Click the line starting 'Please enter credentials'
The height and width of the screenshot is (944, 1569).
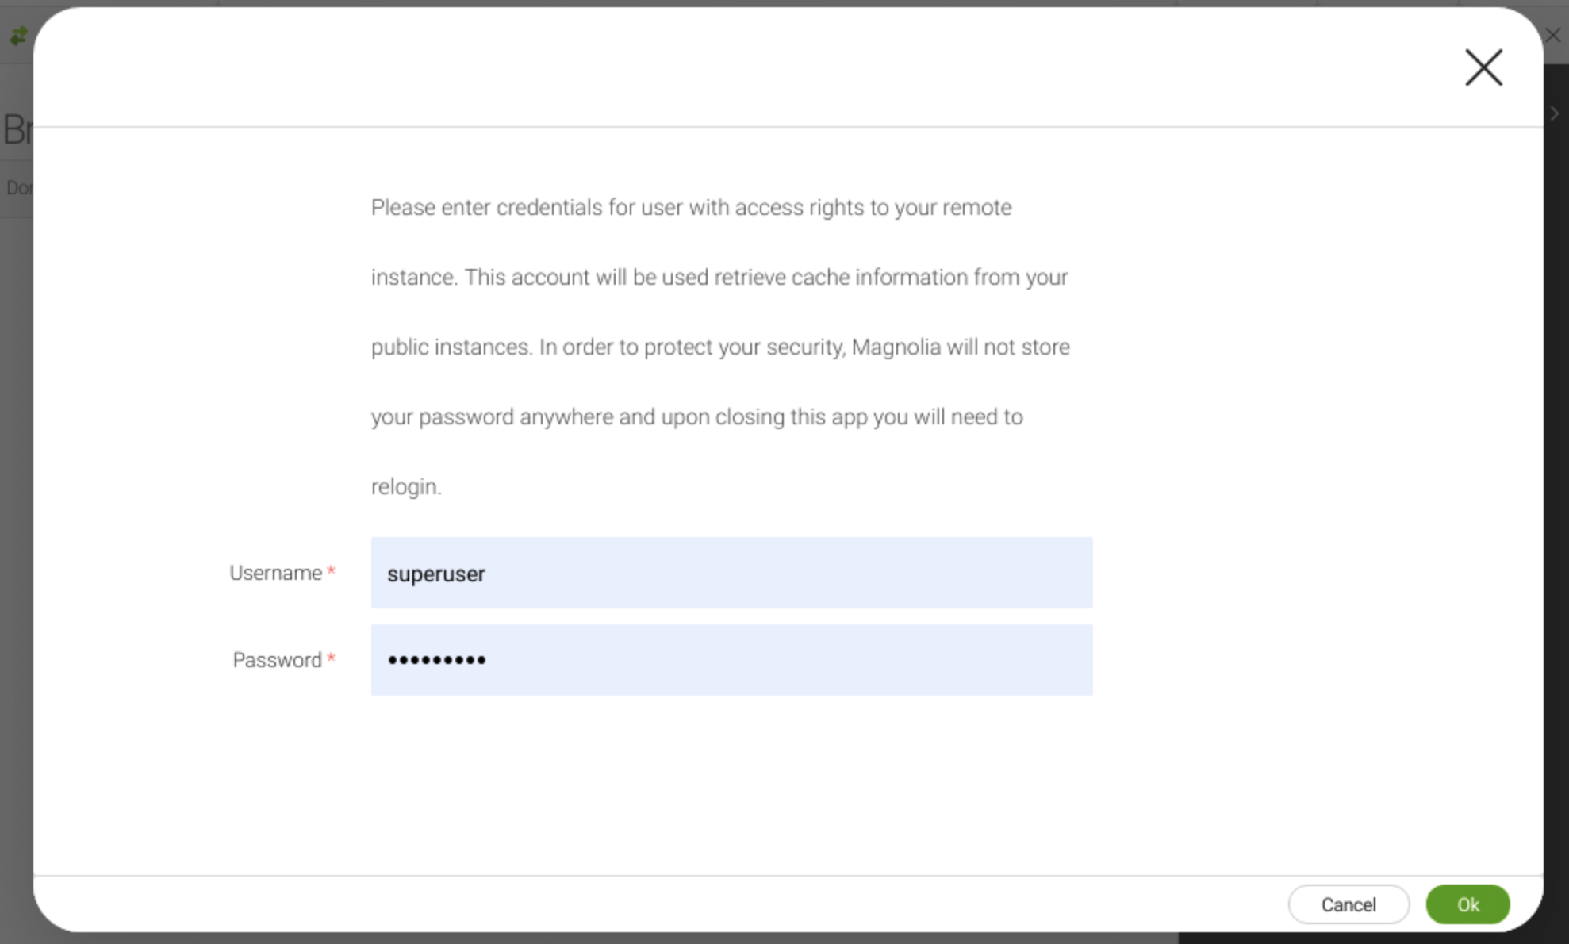[692, 207]
